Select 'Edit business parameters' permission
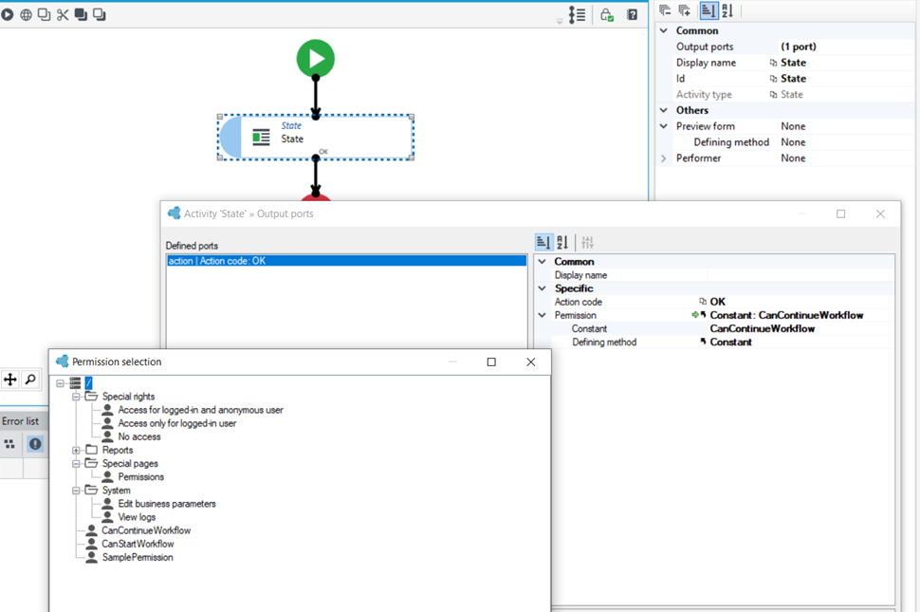 pyautogui.click(x=167, y=504)
